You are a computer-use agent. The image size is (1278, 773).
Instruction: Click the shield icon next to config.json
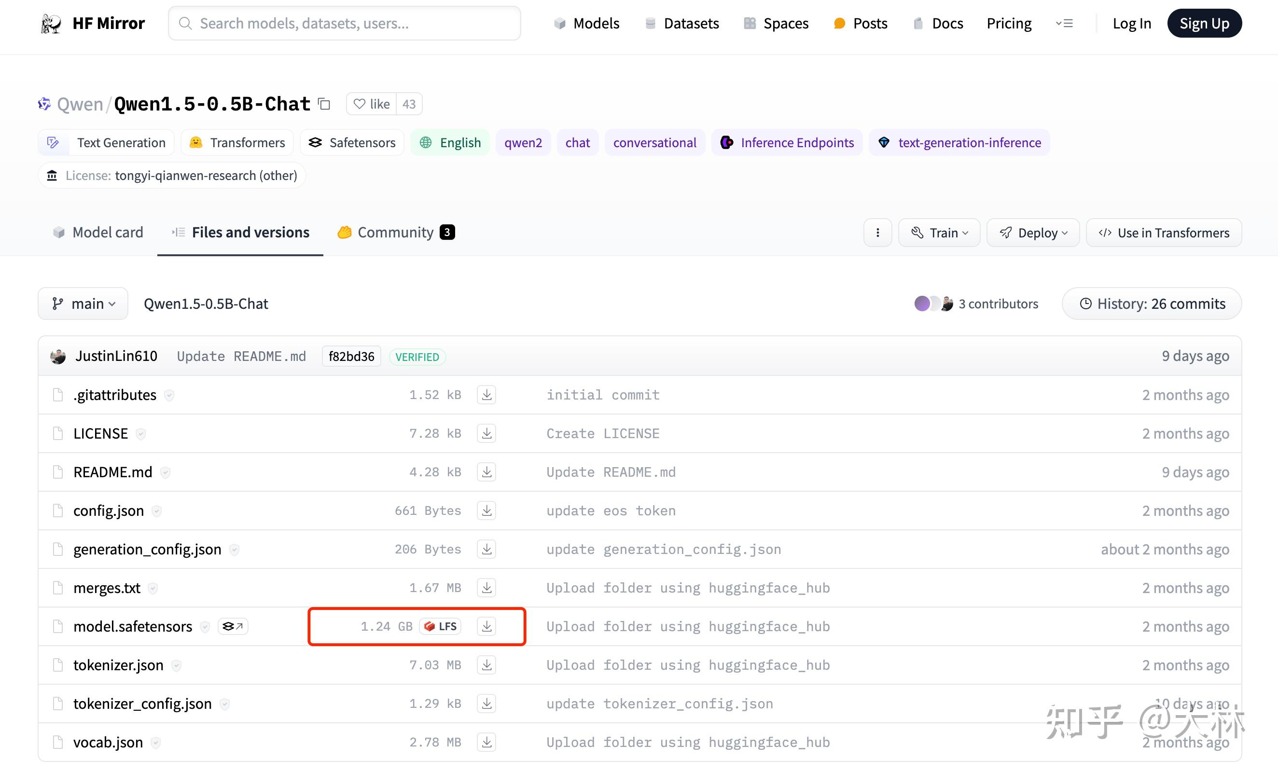pyautogui.click(x=157, y=511)
